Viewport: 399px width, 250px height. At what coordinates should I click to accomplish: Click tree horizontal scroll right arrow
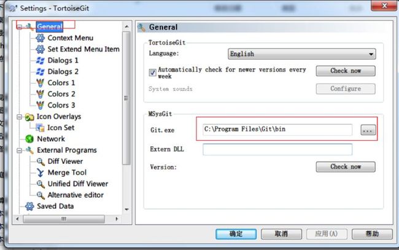117,219
